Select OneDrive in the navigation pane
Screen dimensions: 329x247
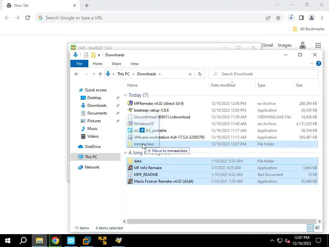93,147
